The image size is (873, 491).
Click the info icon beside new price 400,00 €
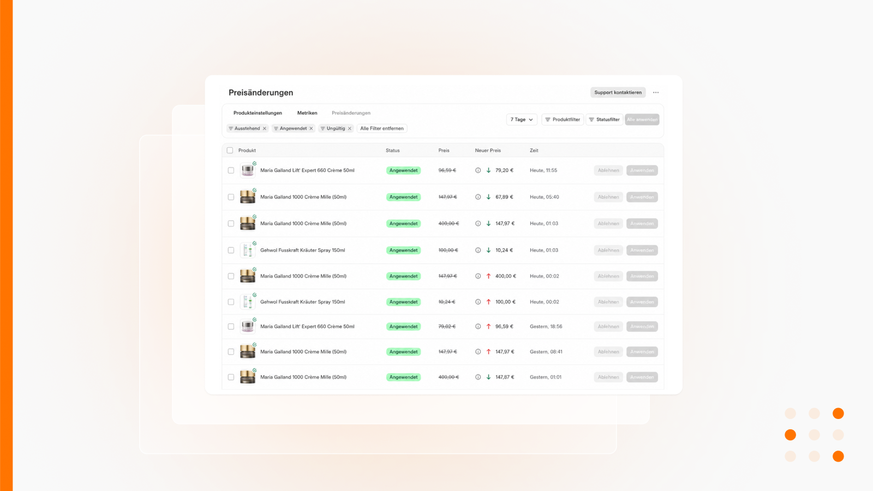(x=478, y=276)
